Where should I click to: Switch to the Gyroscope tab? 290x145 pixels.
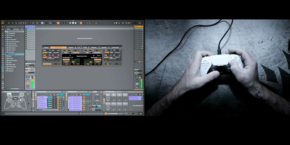(x=104, y=47)
